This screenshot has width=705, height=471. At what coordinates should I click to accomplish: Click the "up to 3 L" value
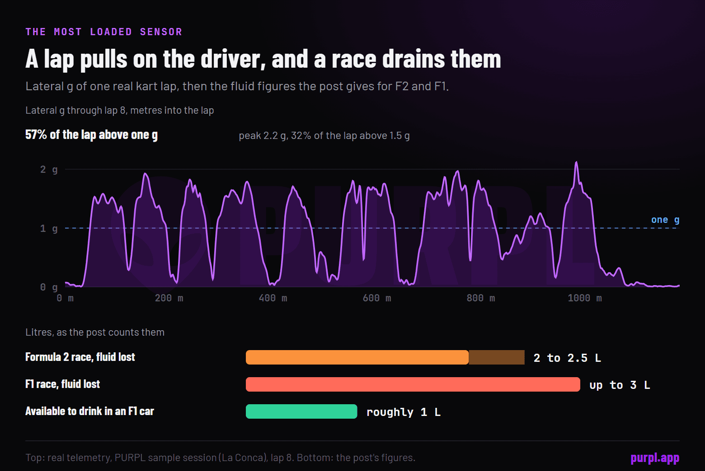[x=620, y=385]
